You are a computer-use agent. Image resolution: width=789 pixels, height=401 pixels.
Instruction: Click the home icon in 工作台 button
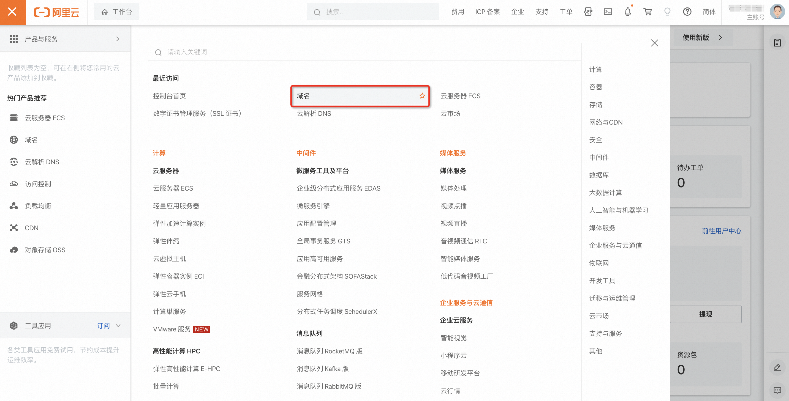click(x=104, y=12)
